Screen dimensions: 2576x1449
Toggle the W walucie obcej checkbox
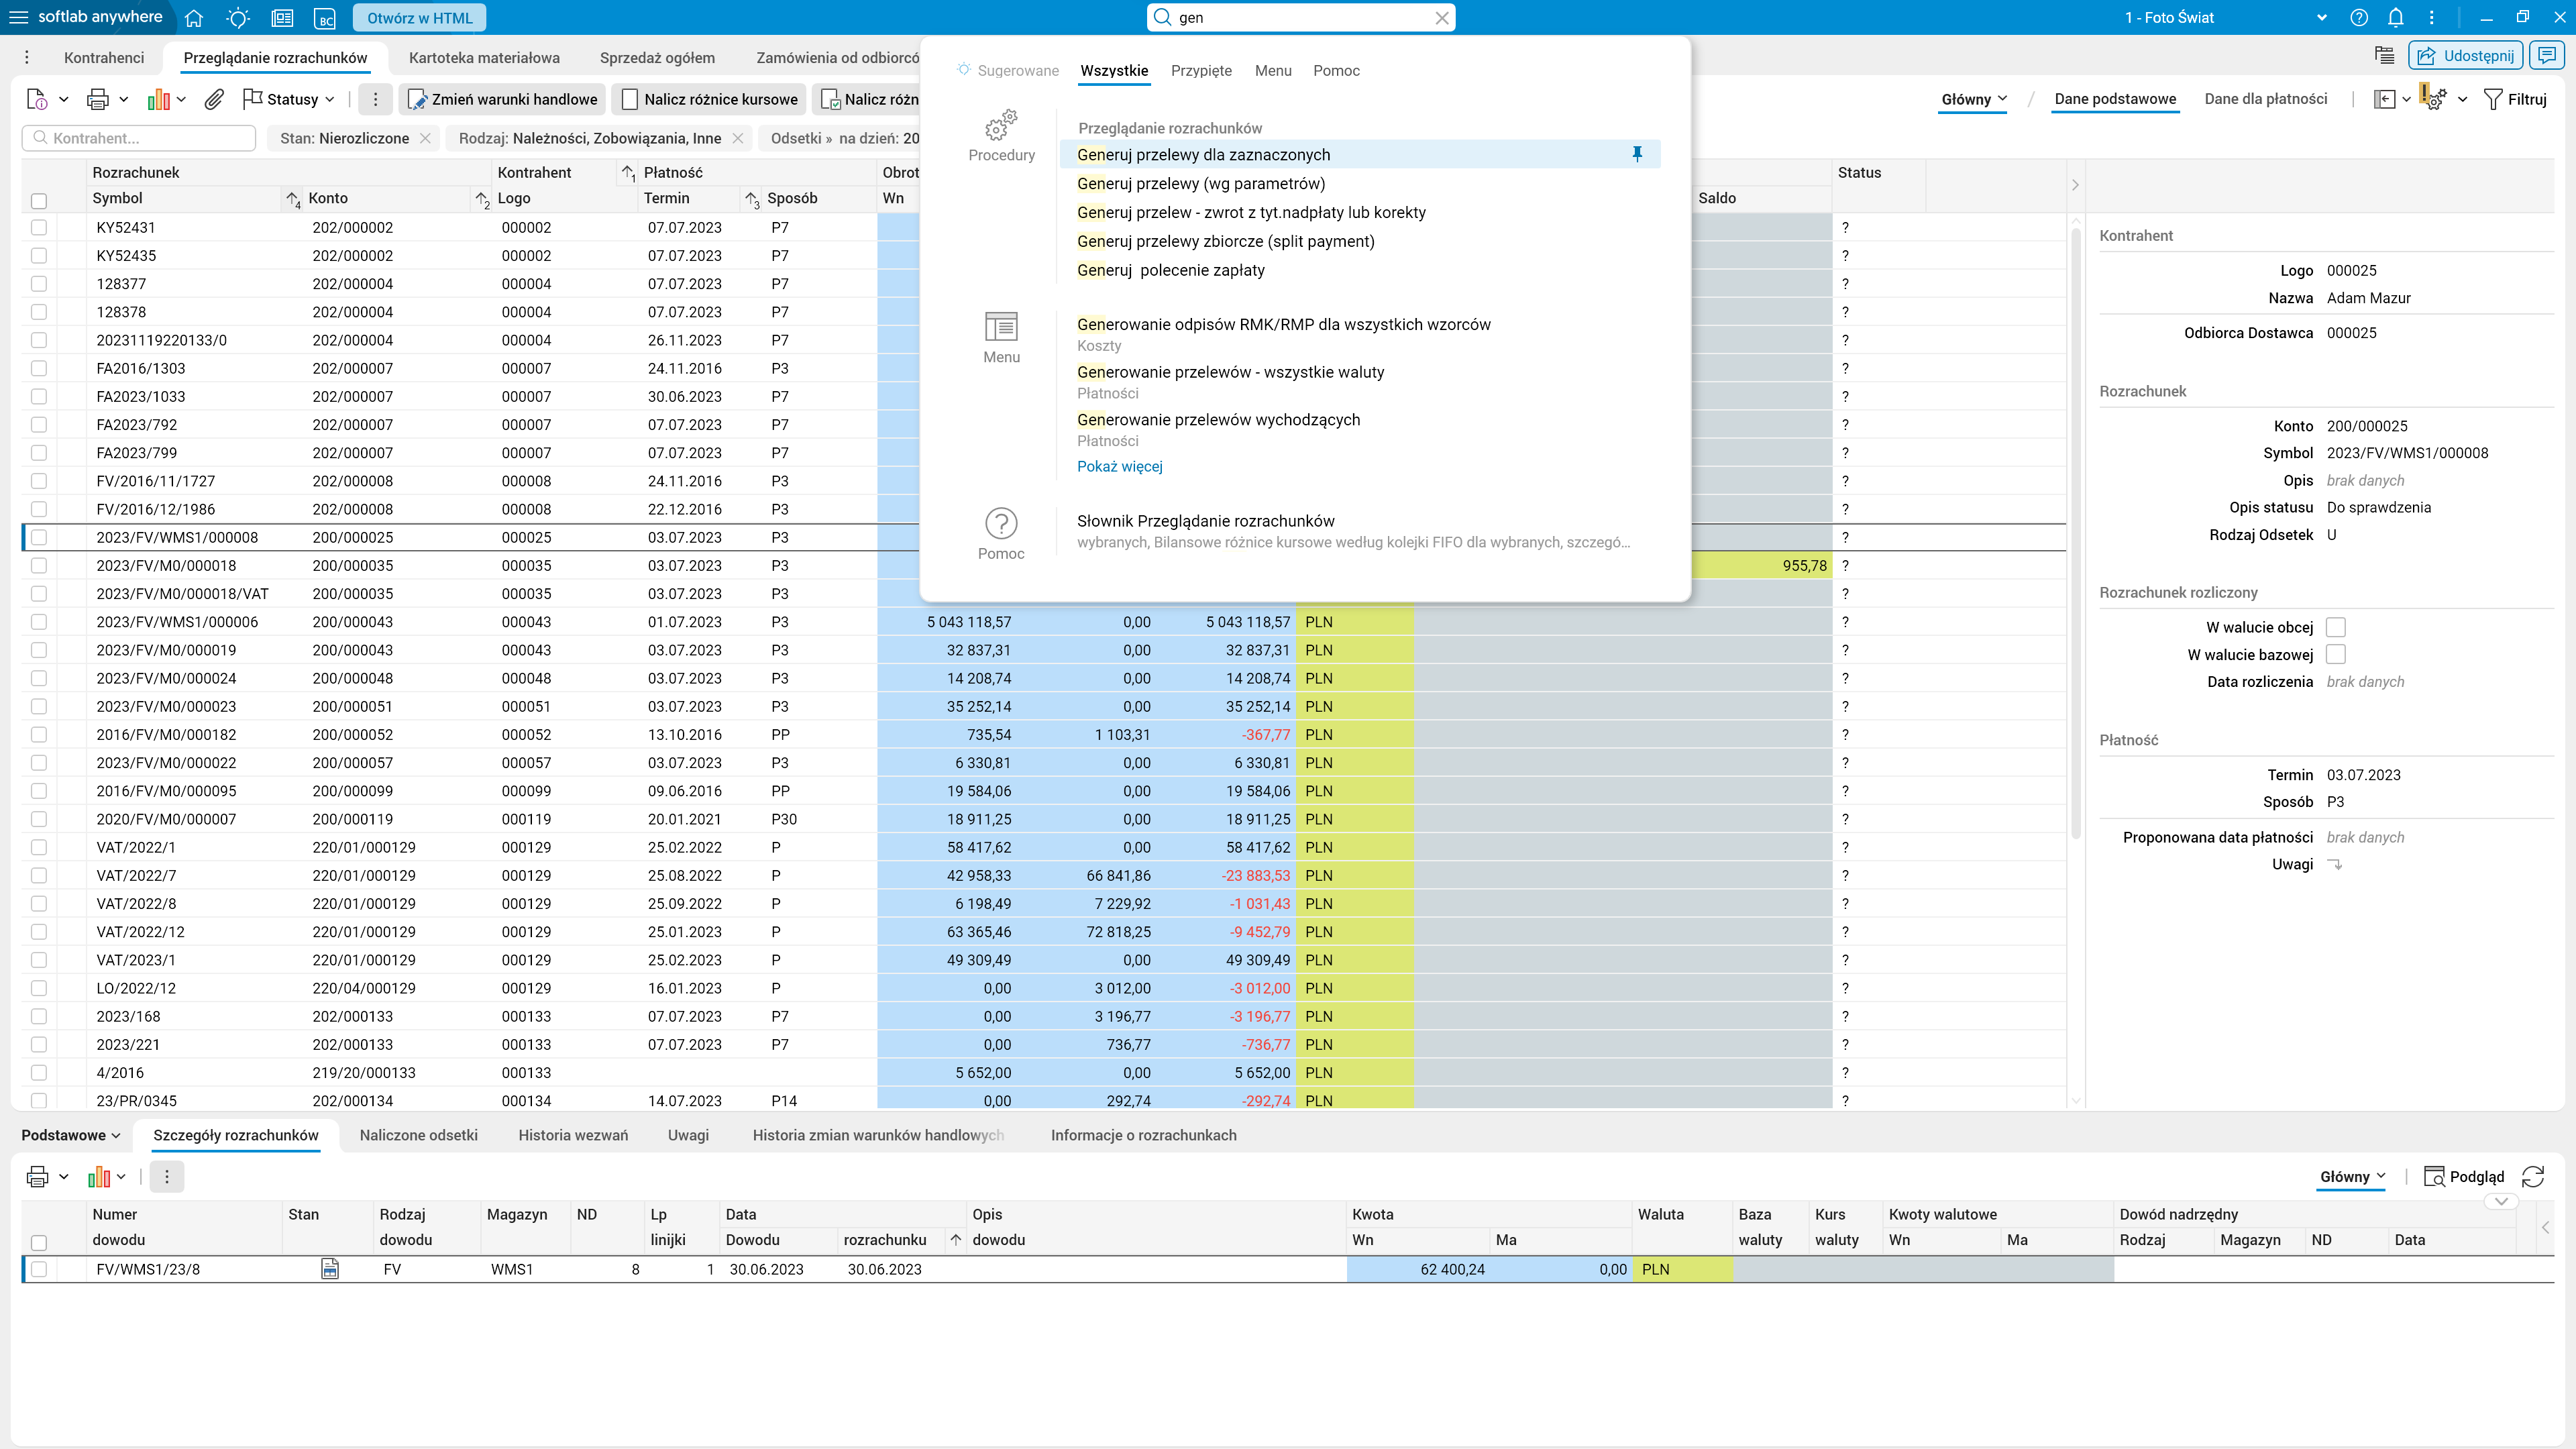[2335, 627]
